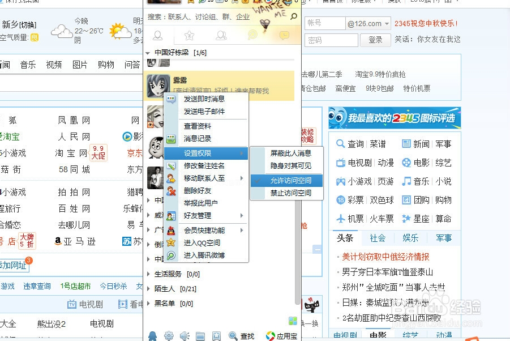Click the 我最喜欢的2345图标评选 banner

coord(395,118)
